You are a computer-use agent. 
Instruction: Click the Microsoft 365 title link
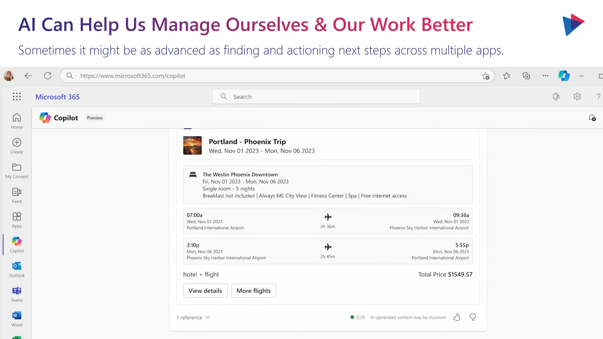coord(57,97)
